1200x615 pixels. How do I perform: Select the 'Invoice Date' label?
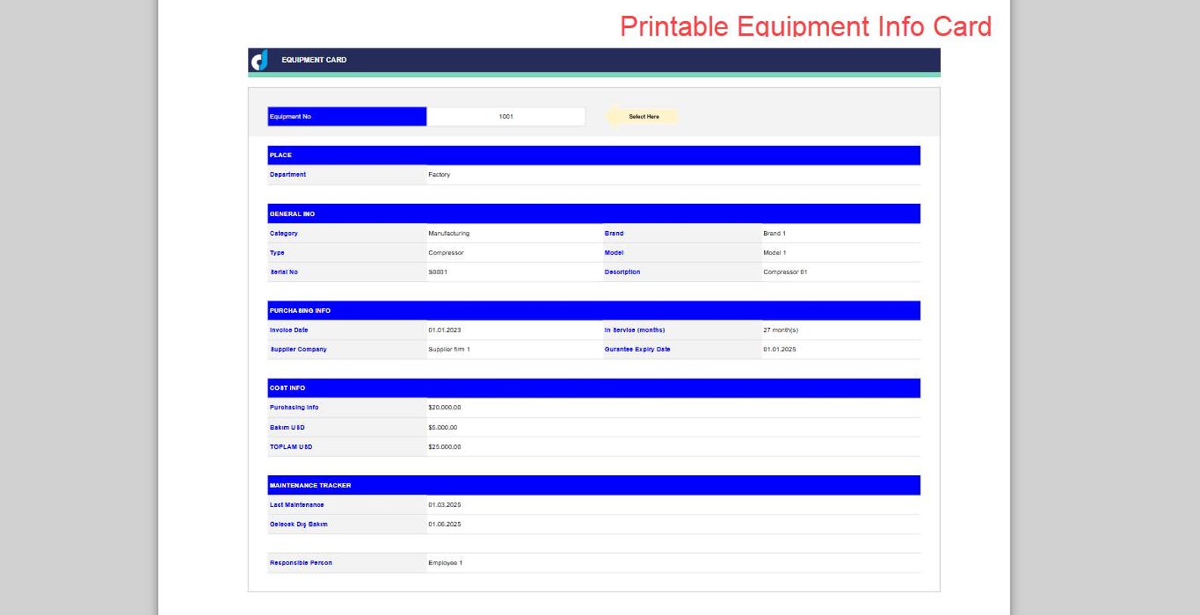click(289, 330)
